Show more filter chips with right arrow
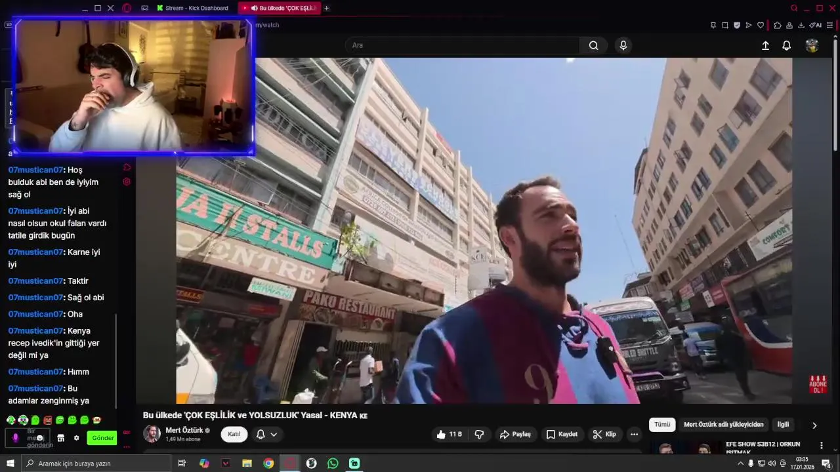The width and height of the screenshot is (840, 472). point(814,425)
